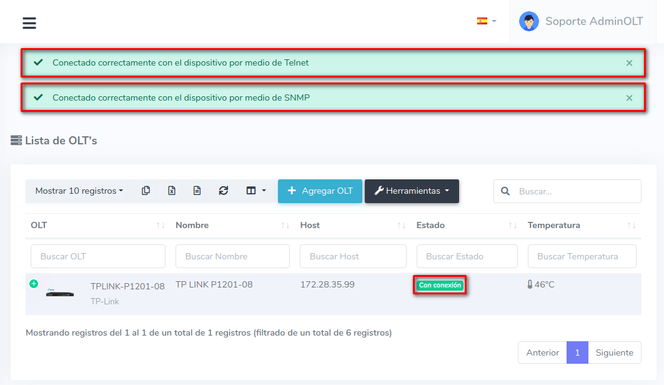This screenshot has height=385, width=664.
Task: Open the language flag dropdown
Action: click(x=486, y=21)
